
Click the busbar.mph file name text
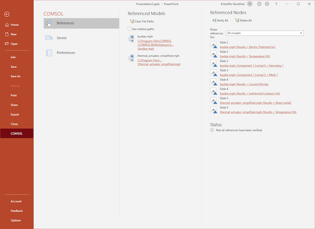(145, 36)
